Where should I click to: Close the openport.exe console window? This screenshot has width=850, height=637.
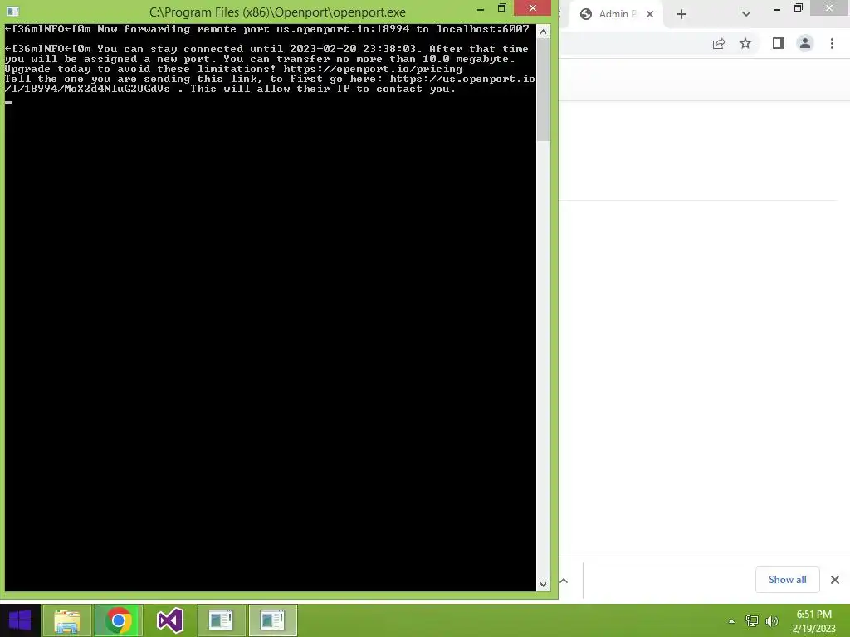[x=532, y=8]
